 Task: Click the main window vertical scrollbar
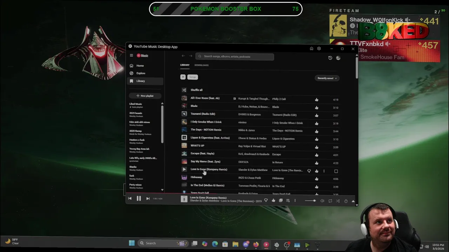(x=357, y=68)
